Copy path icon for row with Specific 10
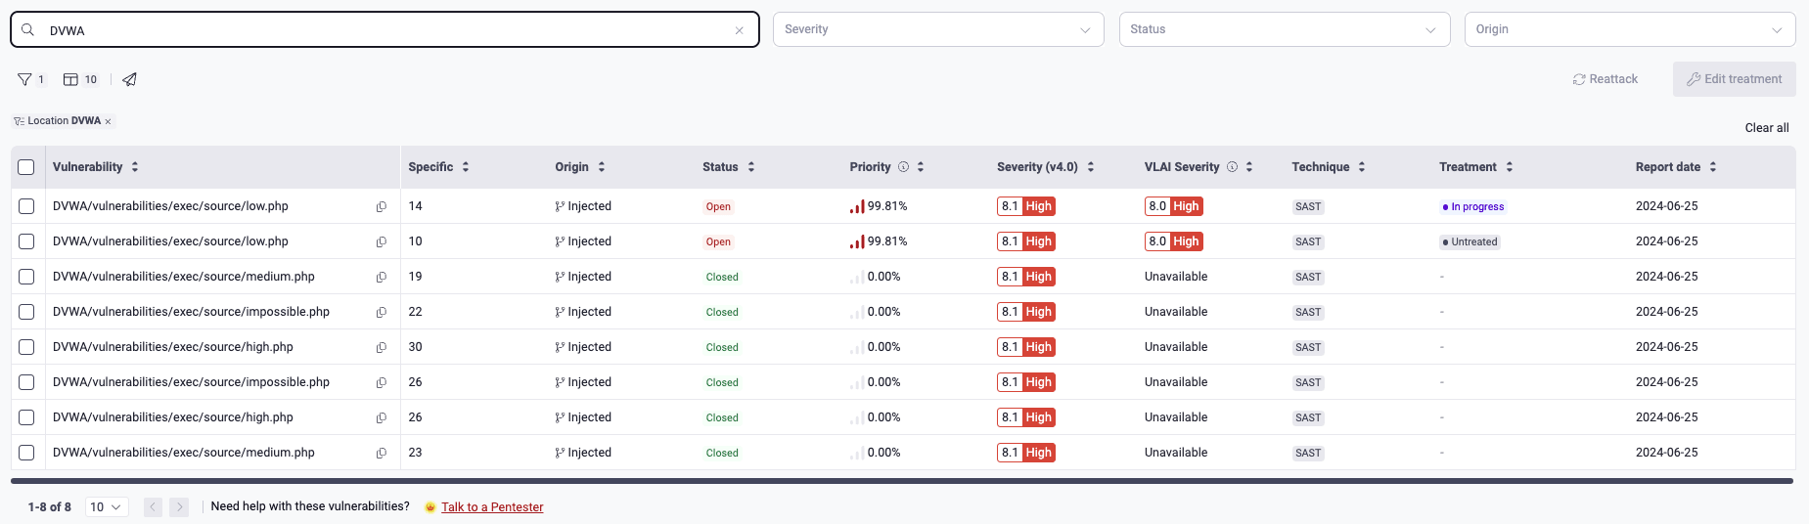 point(382,241)
